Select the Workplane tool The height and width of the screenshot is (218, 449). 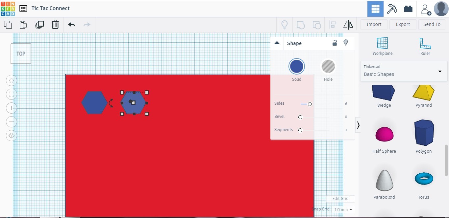pyautogui.click(x=383, y=46)
